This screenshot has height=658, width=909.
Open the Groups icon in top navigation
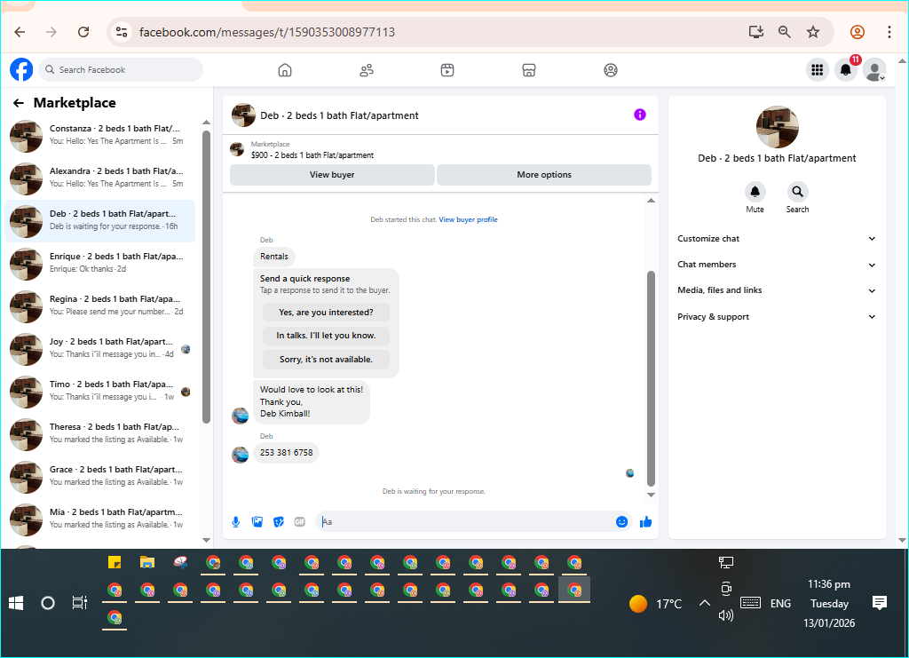click(611, 70)
